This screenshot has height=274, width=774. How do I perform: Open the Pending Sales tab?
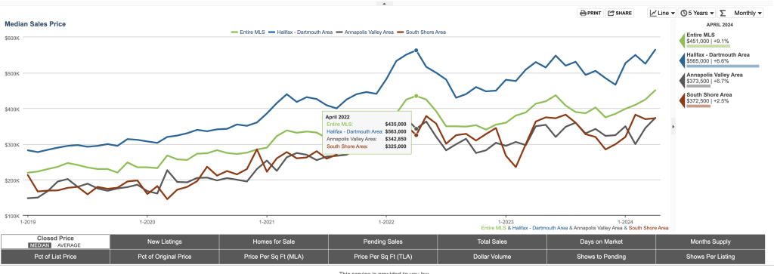tap(382, 242)
